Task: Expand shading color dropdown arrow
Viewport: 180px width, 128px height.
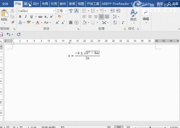Action: (x=88, y=23)
